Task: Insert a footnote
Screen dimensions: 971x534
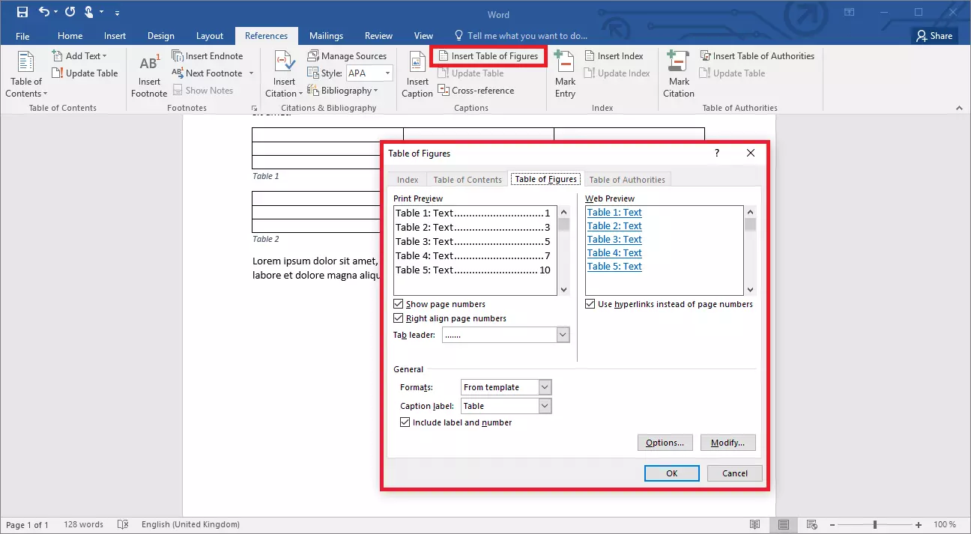Action: (x=148, y=75)
